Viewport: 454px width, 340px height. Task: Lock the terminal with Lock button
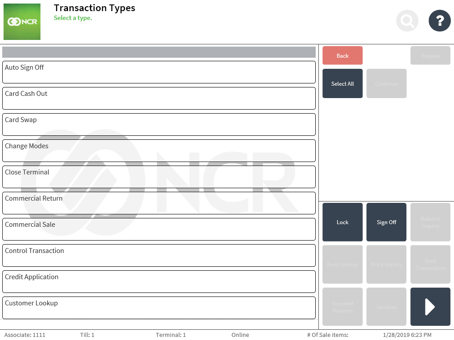(x=342, y=222)
